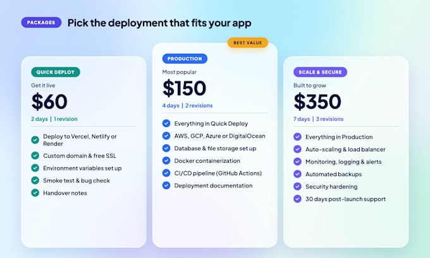Click 'Deployment documentation' text

tap(213, 185)
